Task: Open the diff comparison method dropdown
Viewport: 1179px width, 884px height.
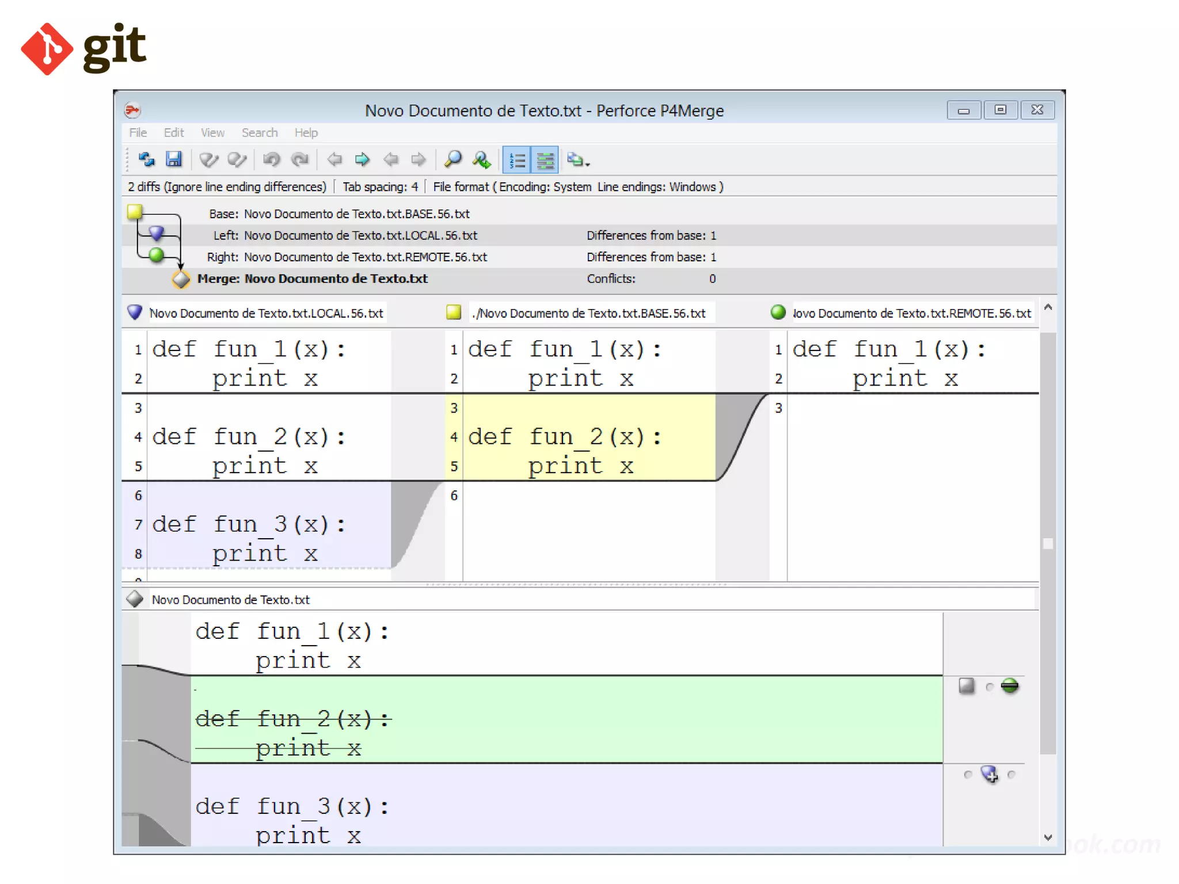Action: [x=578, y=160]
